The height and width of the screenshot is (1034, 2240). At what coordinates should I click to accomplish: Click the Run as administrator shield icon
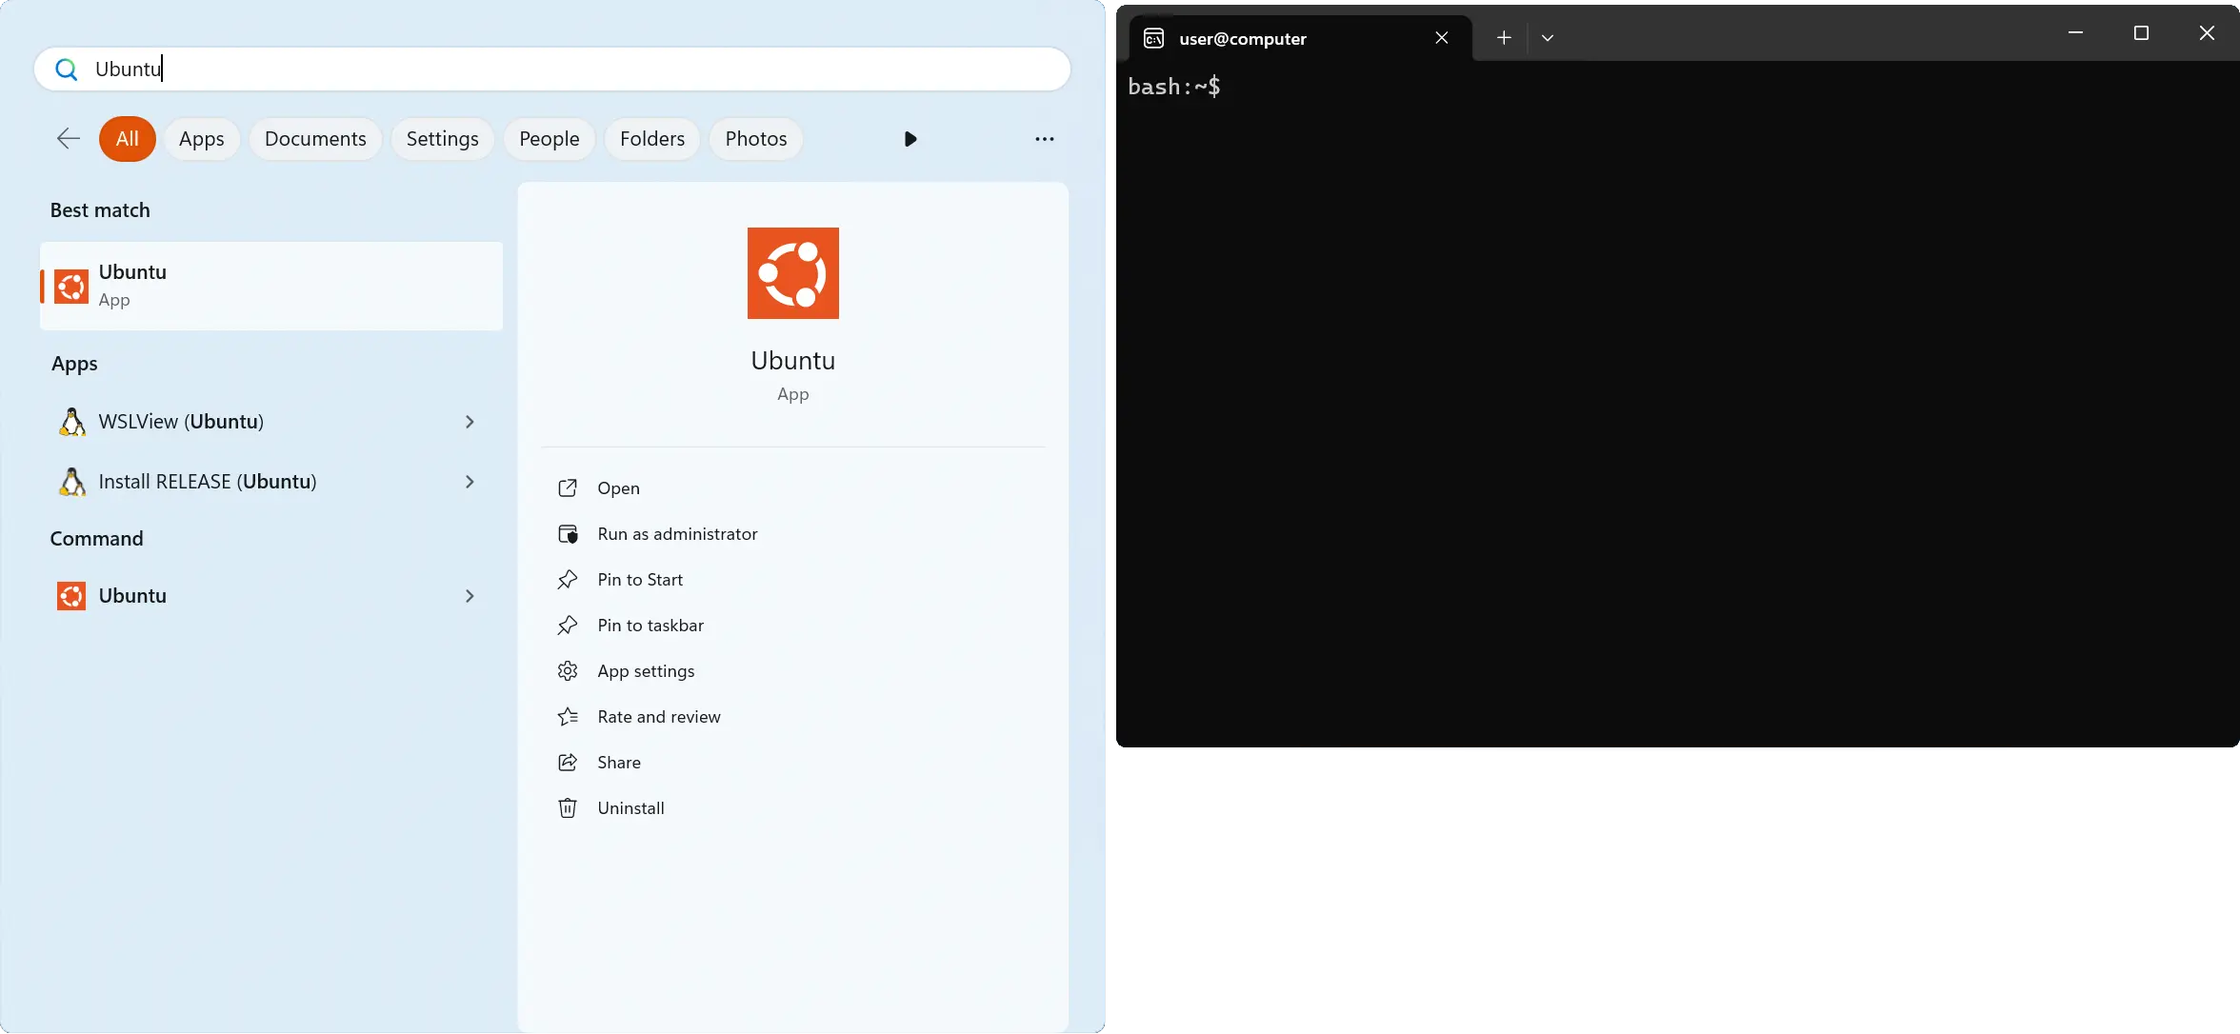tap(568, 534)
